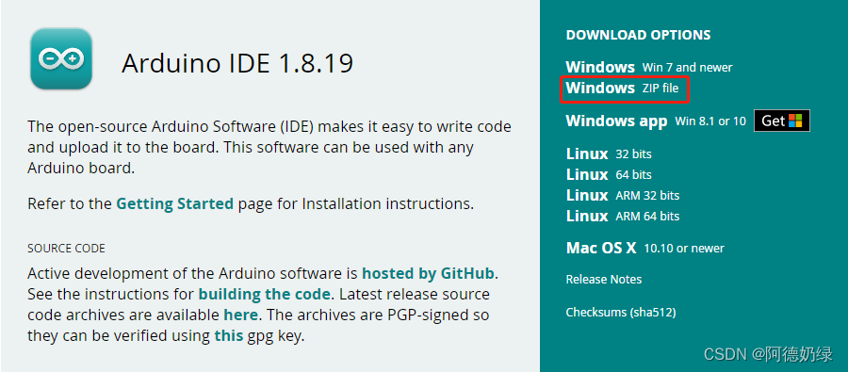Get the Windows app for Win 8.1 or 10
The image size is (848, 372).
tap(781, 121)
